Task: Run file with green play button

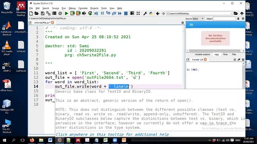Action: click(x=66, y=13)
